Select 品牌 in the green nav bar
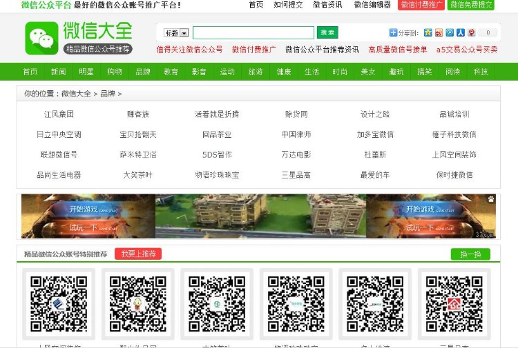The width and height of the screenshot is (518, 348). pyautogui.click(x=143, y=72)
